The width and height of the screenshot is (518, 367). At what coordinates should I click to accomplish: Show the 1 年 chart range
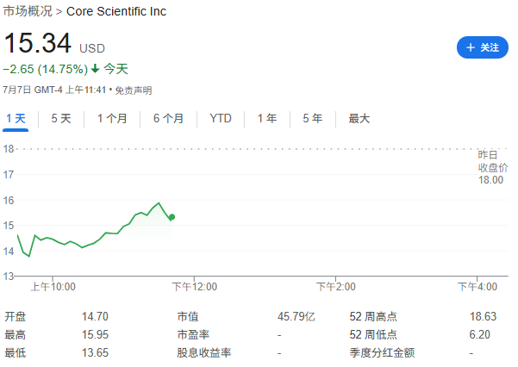(267, 119)
